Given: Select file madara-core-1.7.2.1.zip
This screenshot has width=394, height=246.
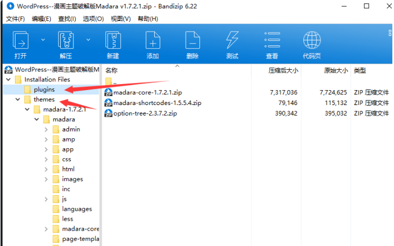Looking at the screenshot, I should tap(148, 92).
